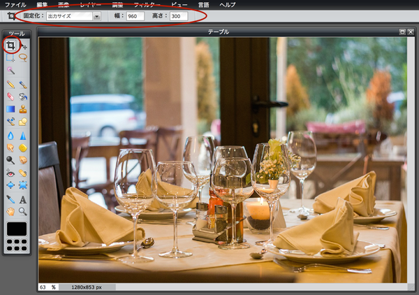
Task: Click the six-dot color presets grid
Action: 17,245
